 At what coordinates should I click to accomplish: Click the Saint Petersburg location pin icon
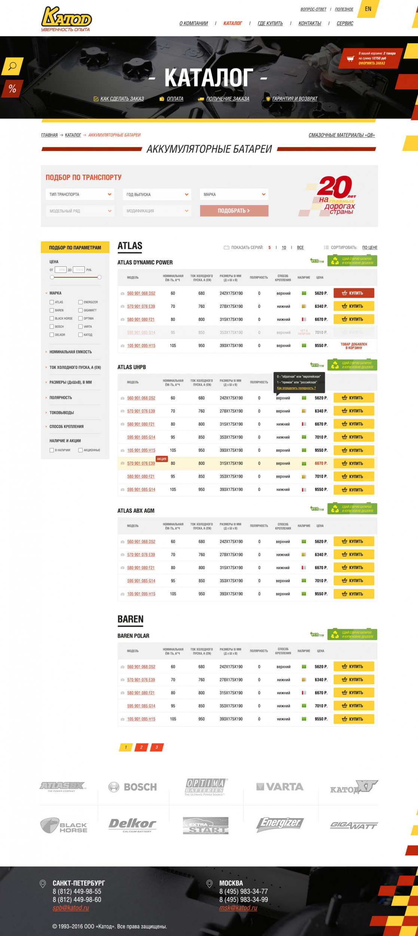(43, 884)
